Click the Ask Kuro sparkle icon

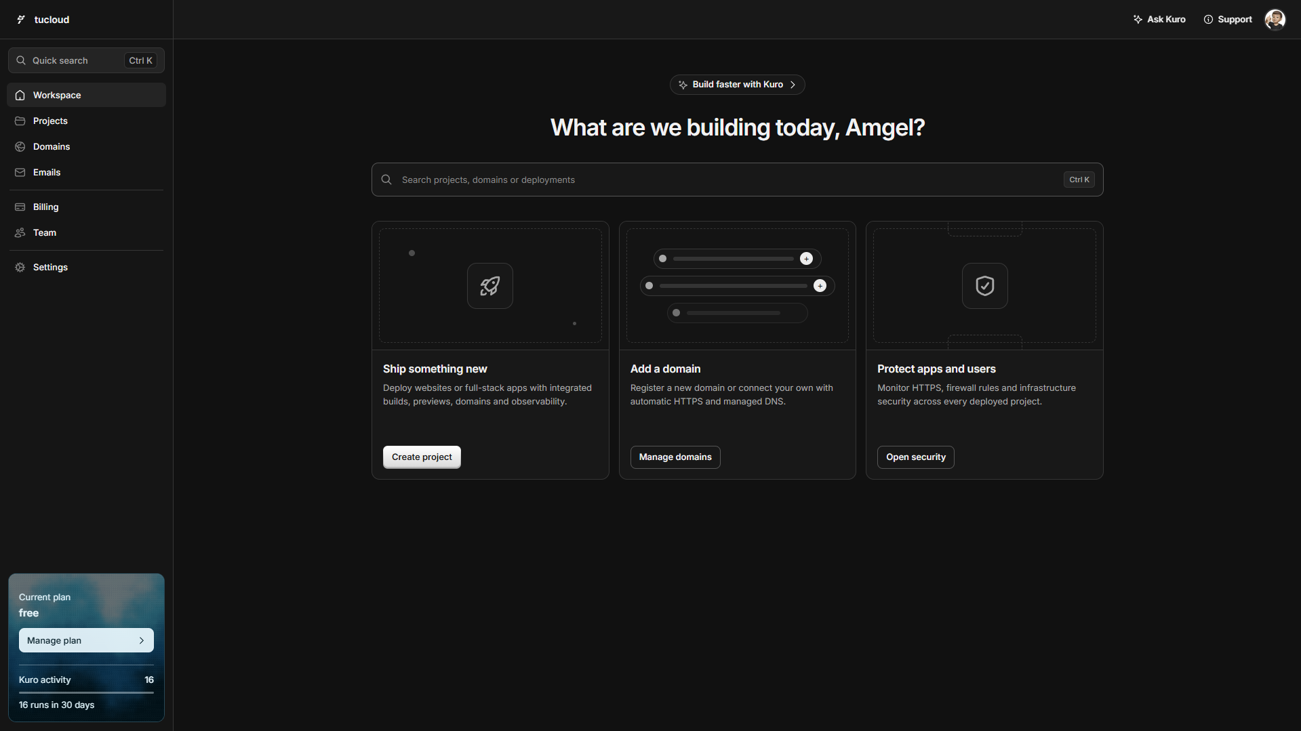point(1138,20)
